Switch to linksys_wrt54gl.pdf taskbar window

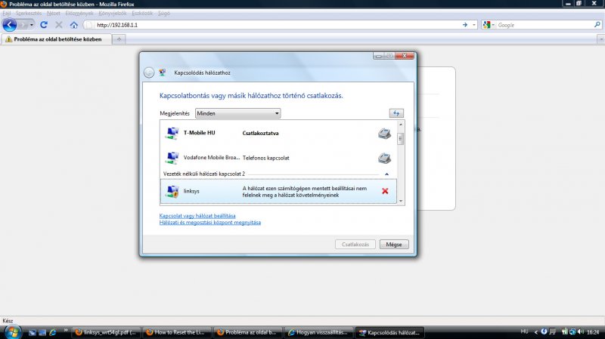107,332
